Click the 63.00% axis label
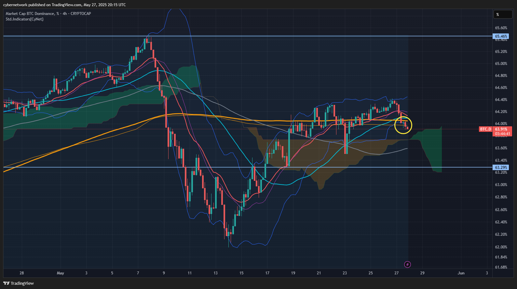517x289 pixels. [x=501, y=185]
